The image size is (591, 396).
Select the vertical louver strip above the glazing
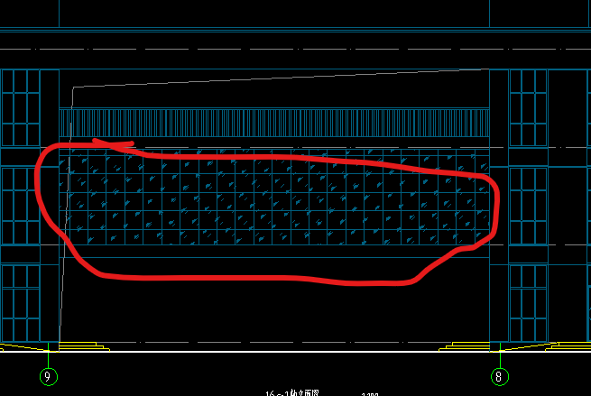click(x=274, y=123)
